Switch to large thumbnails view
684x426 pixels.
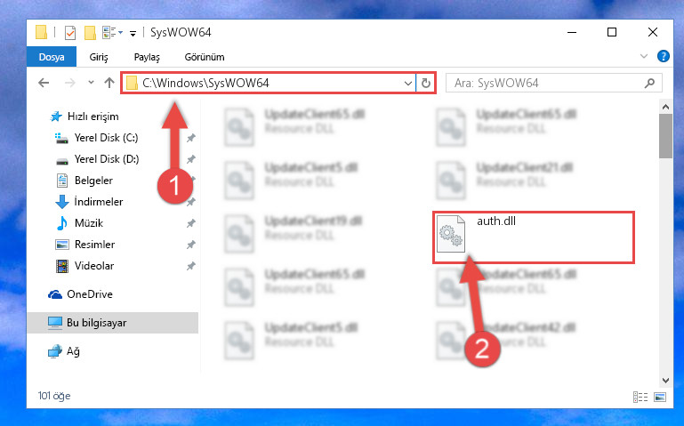pyautogui.click(x=660, y=397)
